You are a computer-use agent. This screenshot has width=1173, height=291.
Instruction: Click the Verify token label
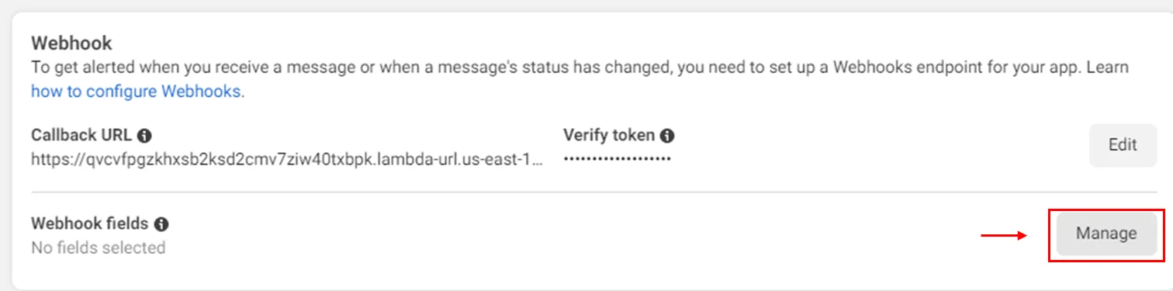609,135
